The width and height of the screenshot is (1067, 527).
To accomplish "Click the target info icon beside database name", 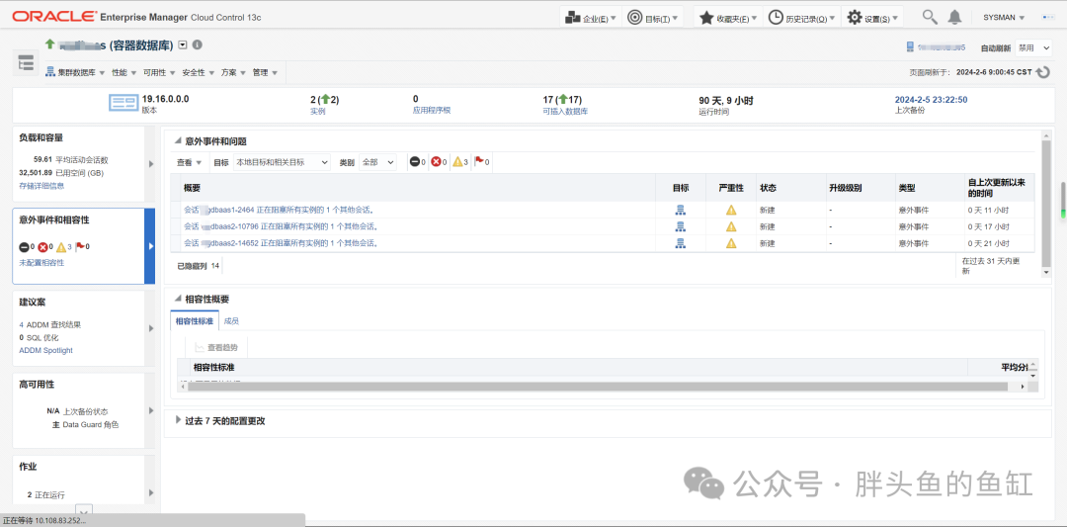I will pos(198,44).
